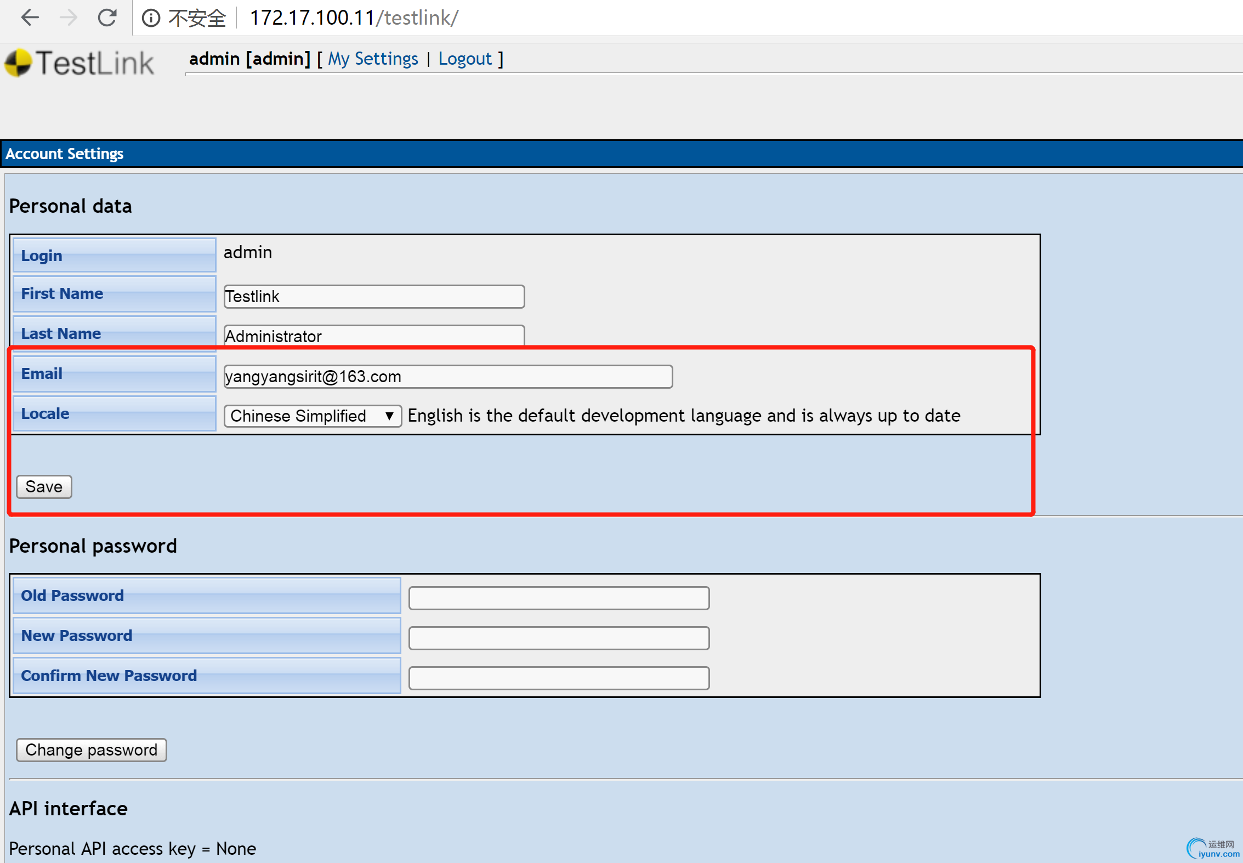Reload the page with refresh icon
The image size is (1243, 863).
tap(107, 18)
